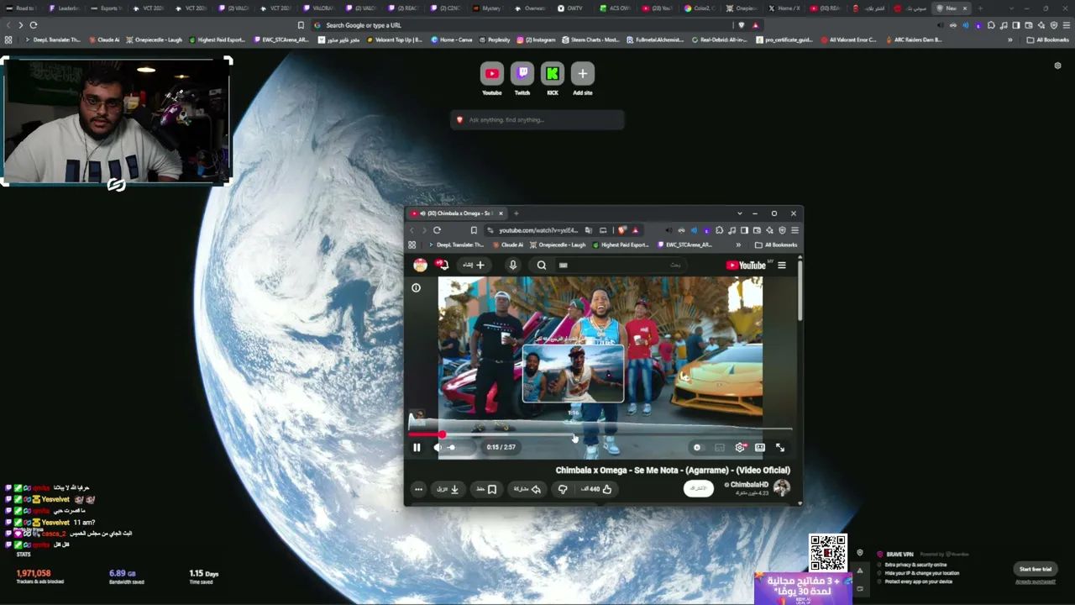
Task: Click the YouTube search magnifier button
Action: click(542, 266)
